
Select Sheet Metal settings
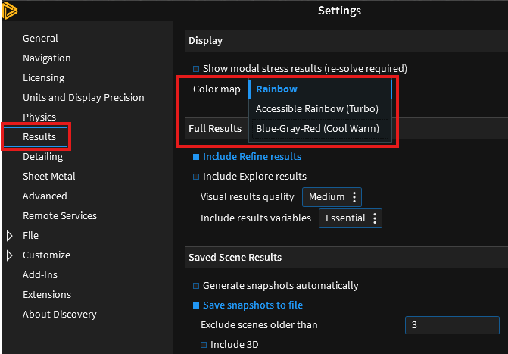49,177
